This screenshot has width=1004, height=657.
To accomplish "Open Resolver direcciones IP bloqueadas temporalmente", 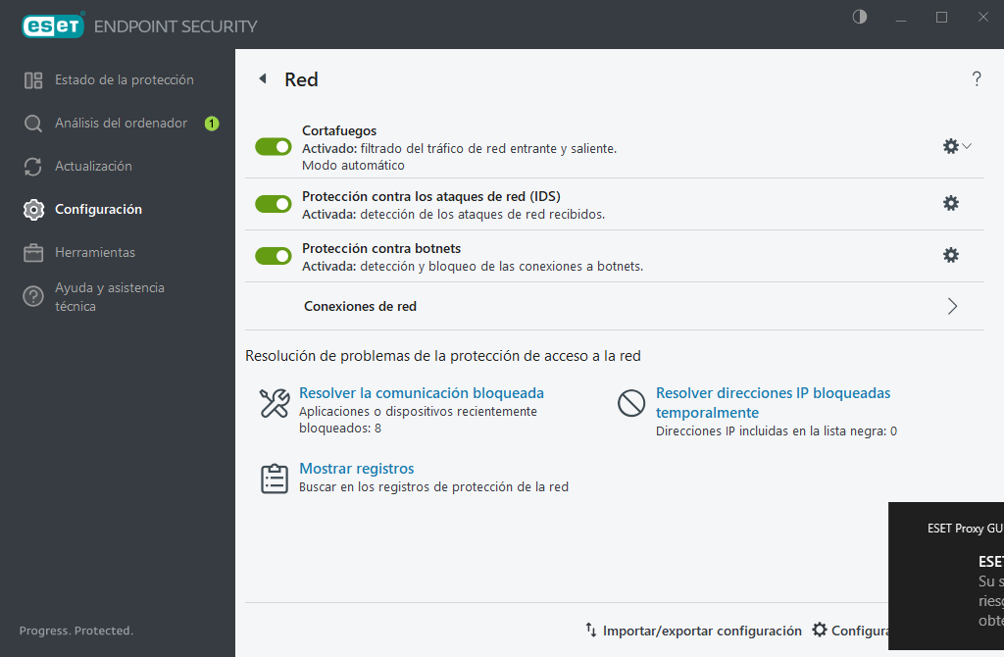I will [x=773, y=403].
